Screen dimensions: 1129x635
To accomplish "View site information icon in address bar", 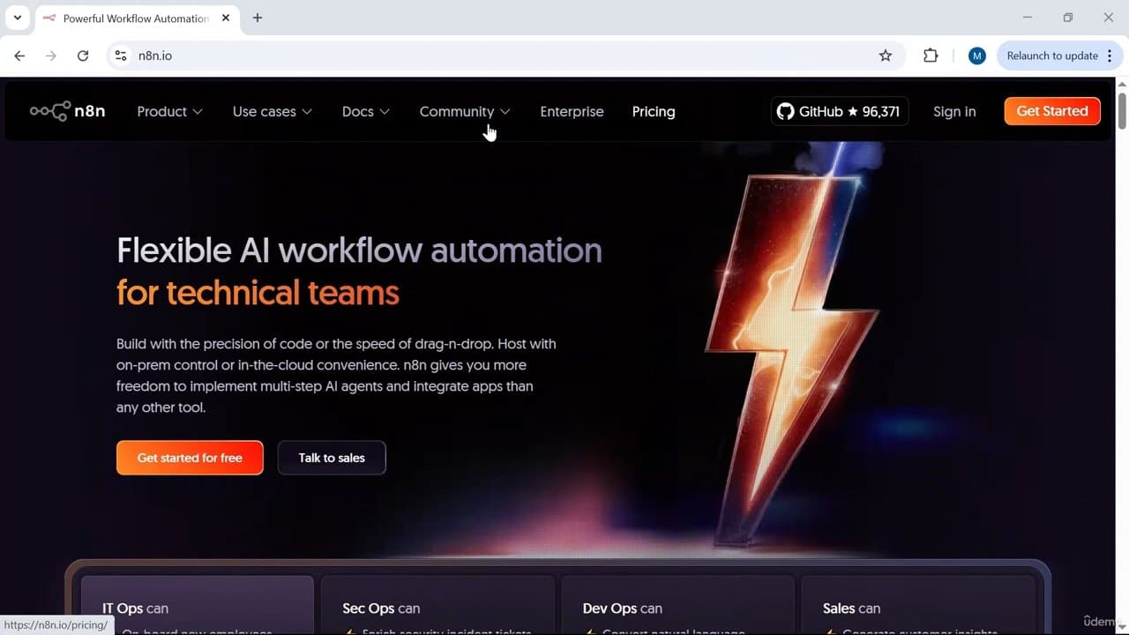I will click(x=122, y=56).
